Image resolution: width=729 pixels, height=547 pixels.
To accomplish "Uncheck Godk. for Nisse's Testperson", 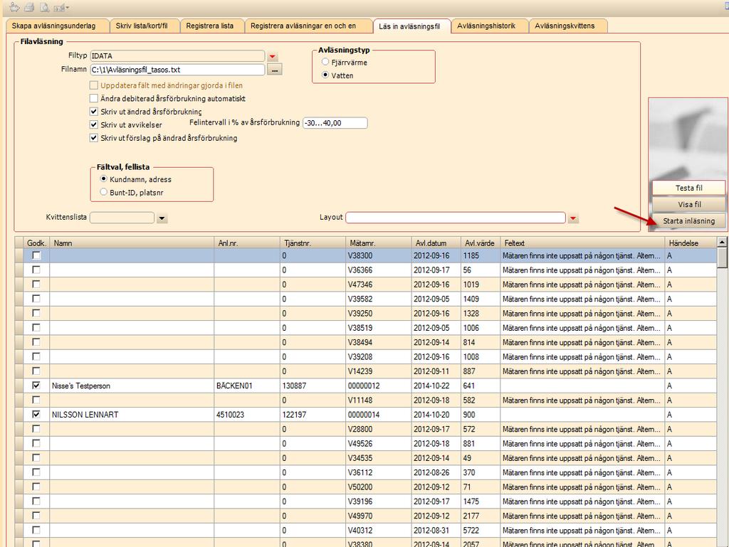I will tap(36, 386).
